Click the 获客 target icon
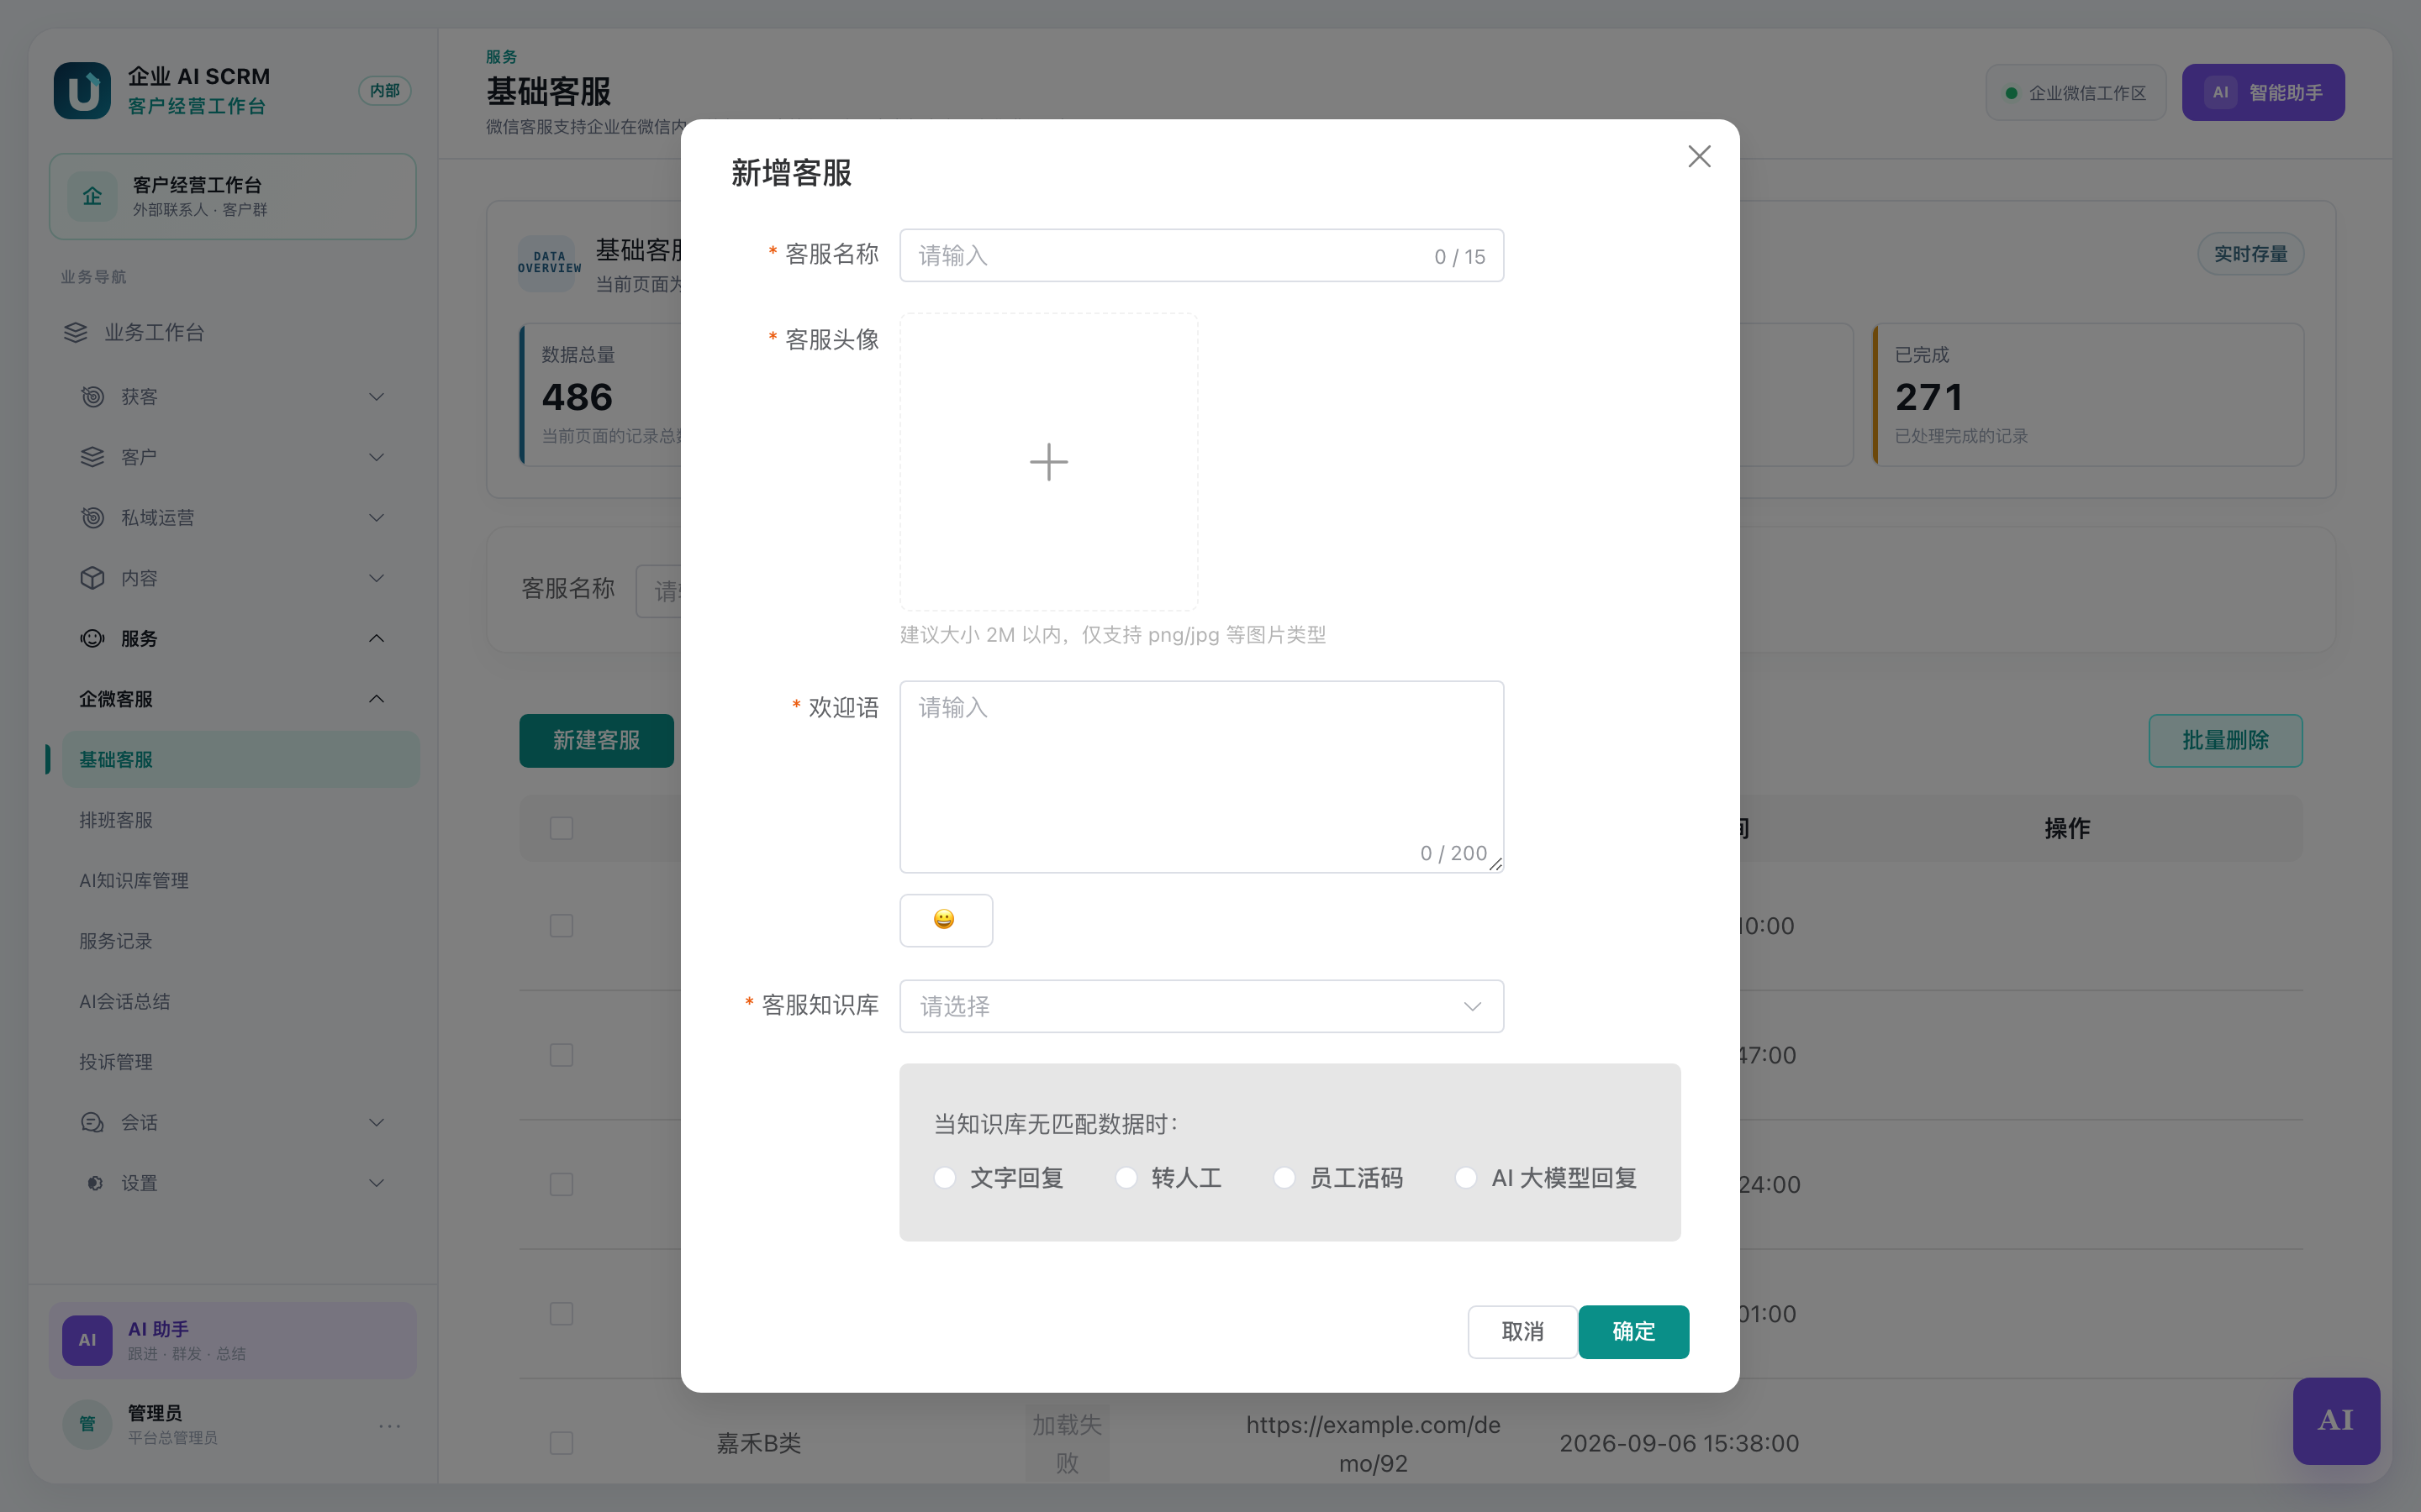 pos(92,397)
